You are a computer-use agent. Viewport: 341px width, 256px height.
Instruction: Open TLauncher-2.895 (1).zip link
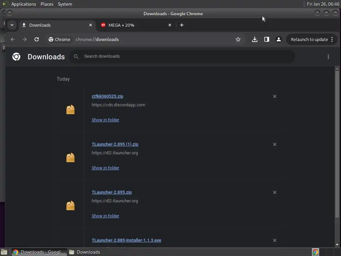pyautogui.click(x=115, y=144)
